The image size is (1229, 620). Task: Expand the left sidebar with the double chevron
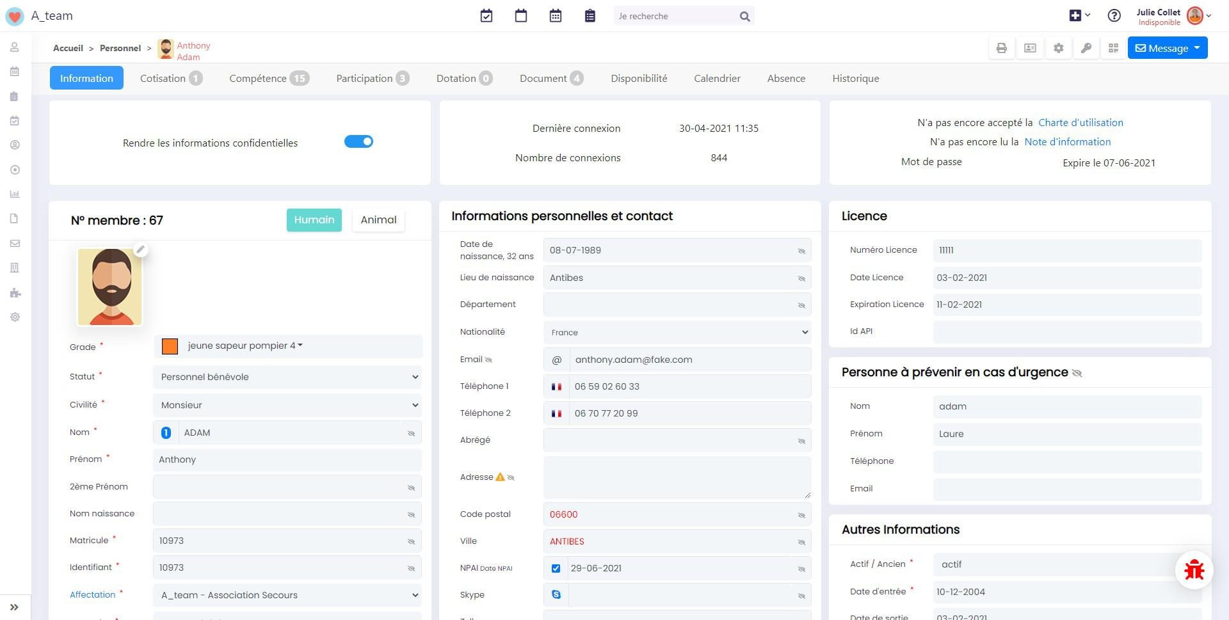[14, 607]
